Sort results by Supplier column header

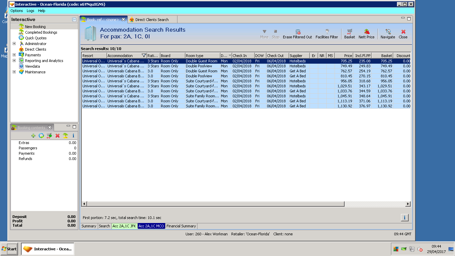pos(299,56)
